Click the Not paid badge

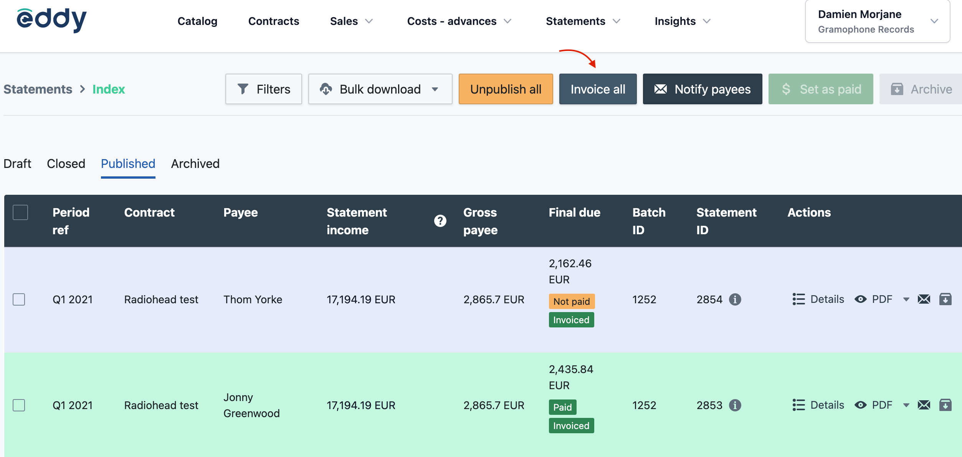(572, 301)
